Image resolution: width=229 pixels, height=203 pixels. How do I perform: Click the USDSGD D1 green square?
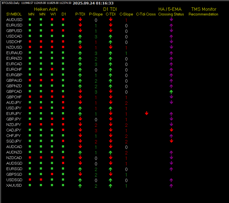pyautogui.click(x=63, y=180)
